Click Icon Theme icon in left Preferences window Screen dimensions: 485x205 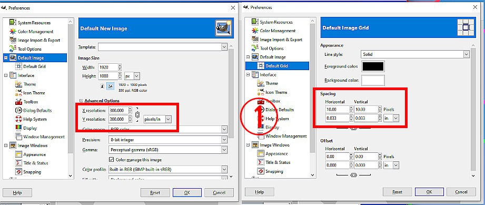pos(18,93)
